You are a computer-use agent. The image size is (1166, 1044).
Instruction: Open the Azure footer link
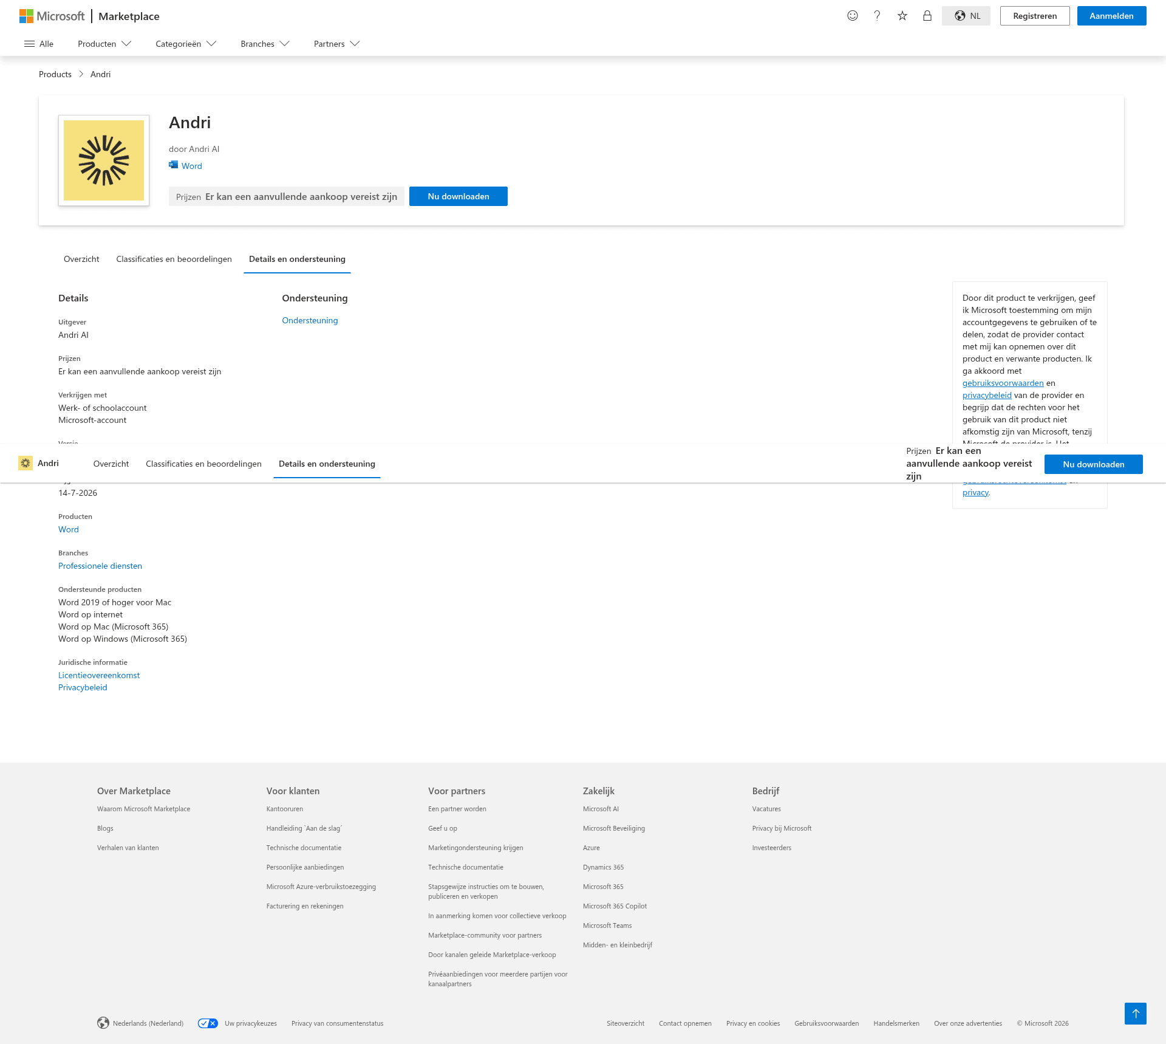(x=592, y=848)
